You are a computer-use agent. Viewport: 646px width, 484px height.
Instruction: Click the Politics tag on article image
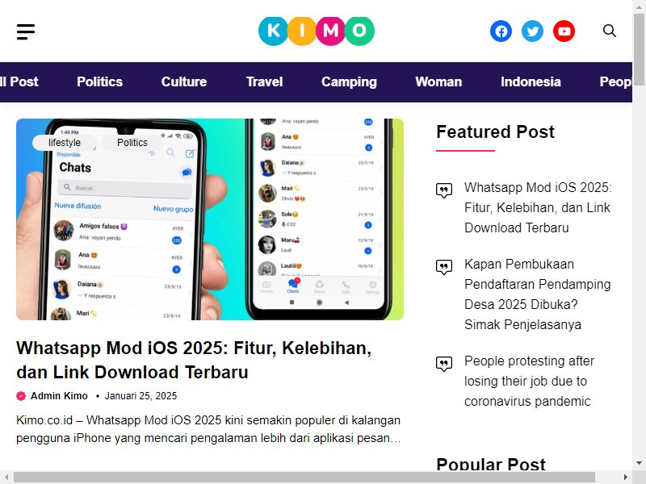coord(132,143)
